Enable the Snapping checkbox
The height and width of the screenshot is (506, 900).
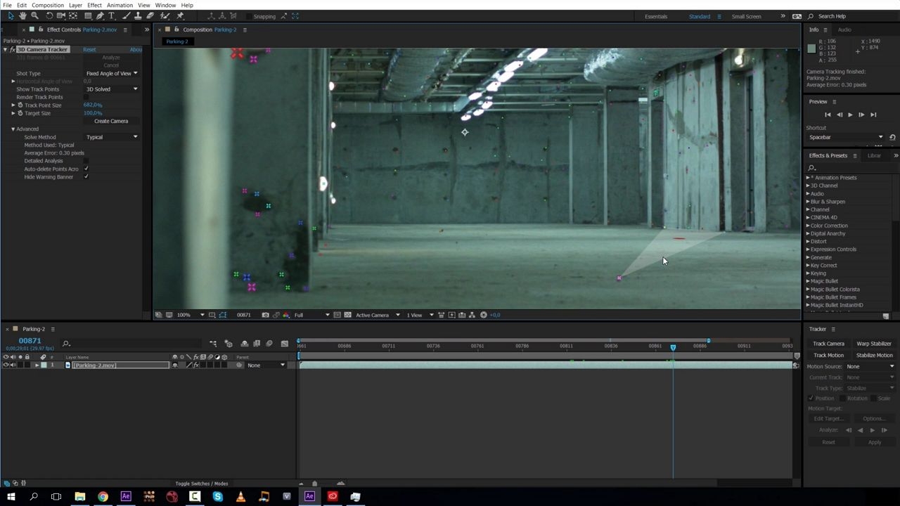coord(249,16)
